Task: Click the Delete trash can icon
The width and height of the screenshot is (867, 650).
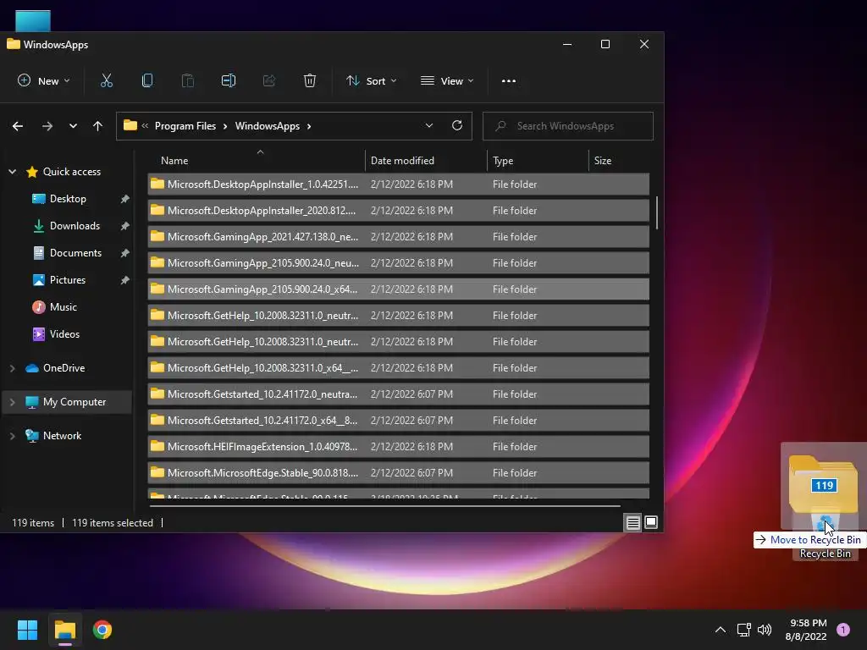Action: point(310,80)
